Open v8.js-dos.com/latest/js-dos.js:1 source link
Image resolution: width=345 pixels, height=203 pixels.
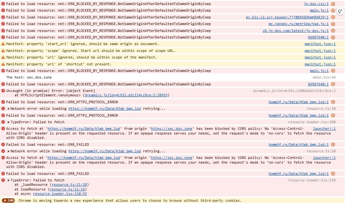click(295, 31)
